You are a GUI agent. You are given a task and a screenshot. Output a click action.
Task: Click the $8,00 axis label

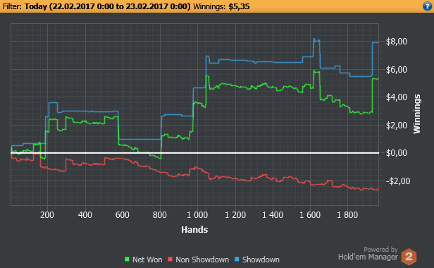click(x=397, y=42)
